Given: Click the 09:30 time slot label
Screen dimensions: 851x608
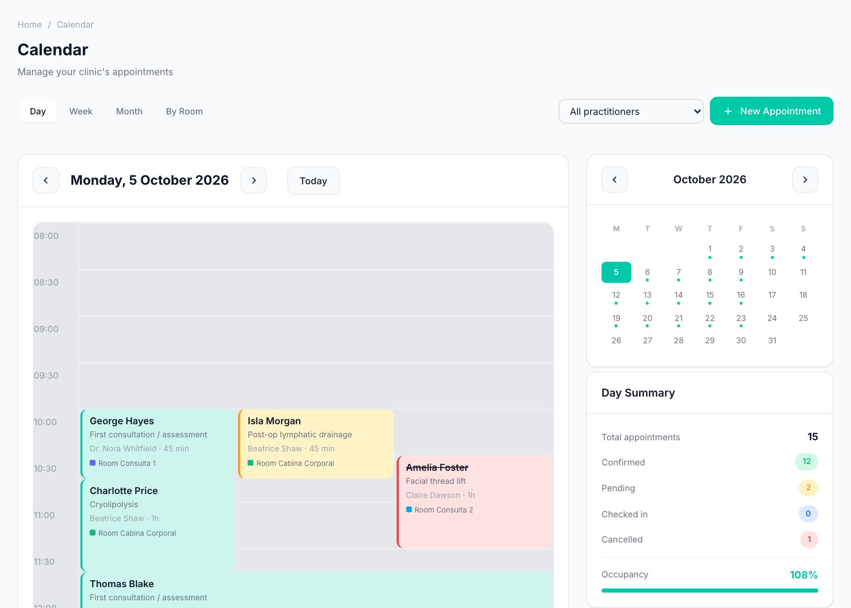Looking at the screenshot, I should click(x=46, y=376).
